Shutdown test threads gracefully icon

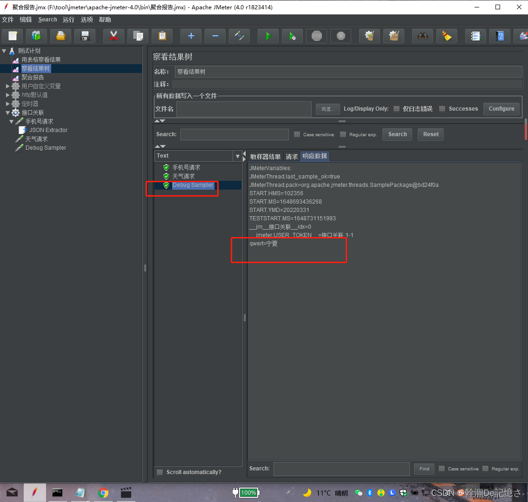(x=341, y=36)
